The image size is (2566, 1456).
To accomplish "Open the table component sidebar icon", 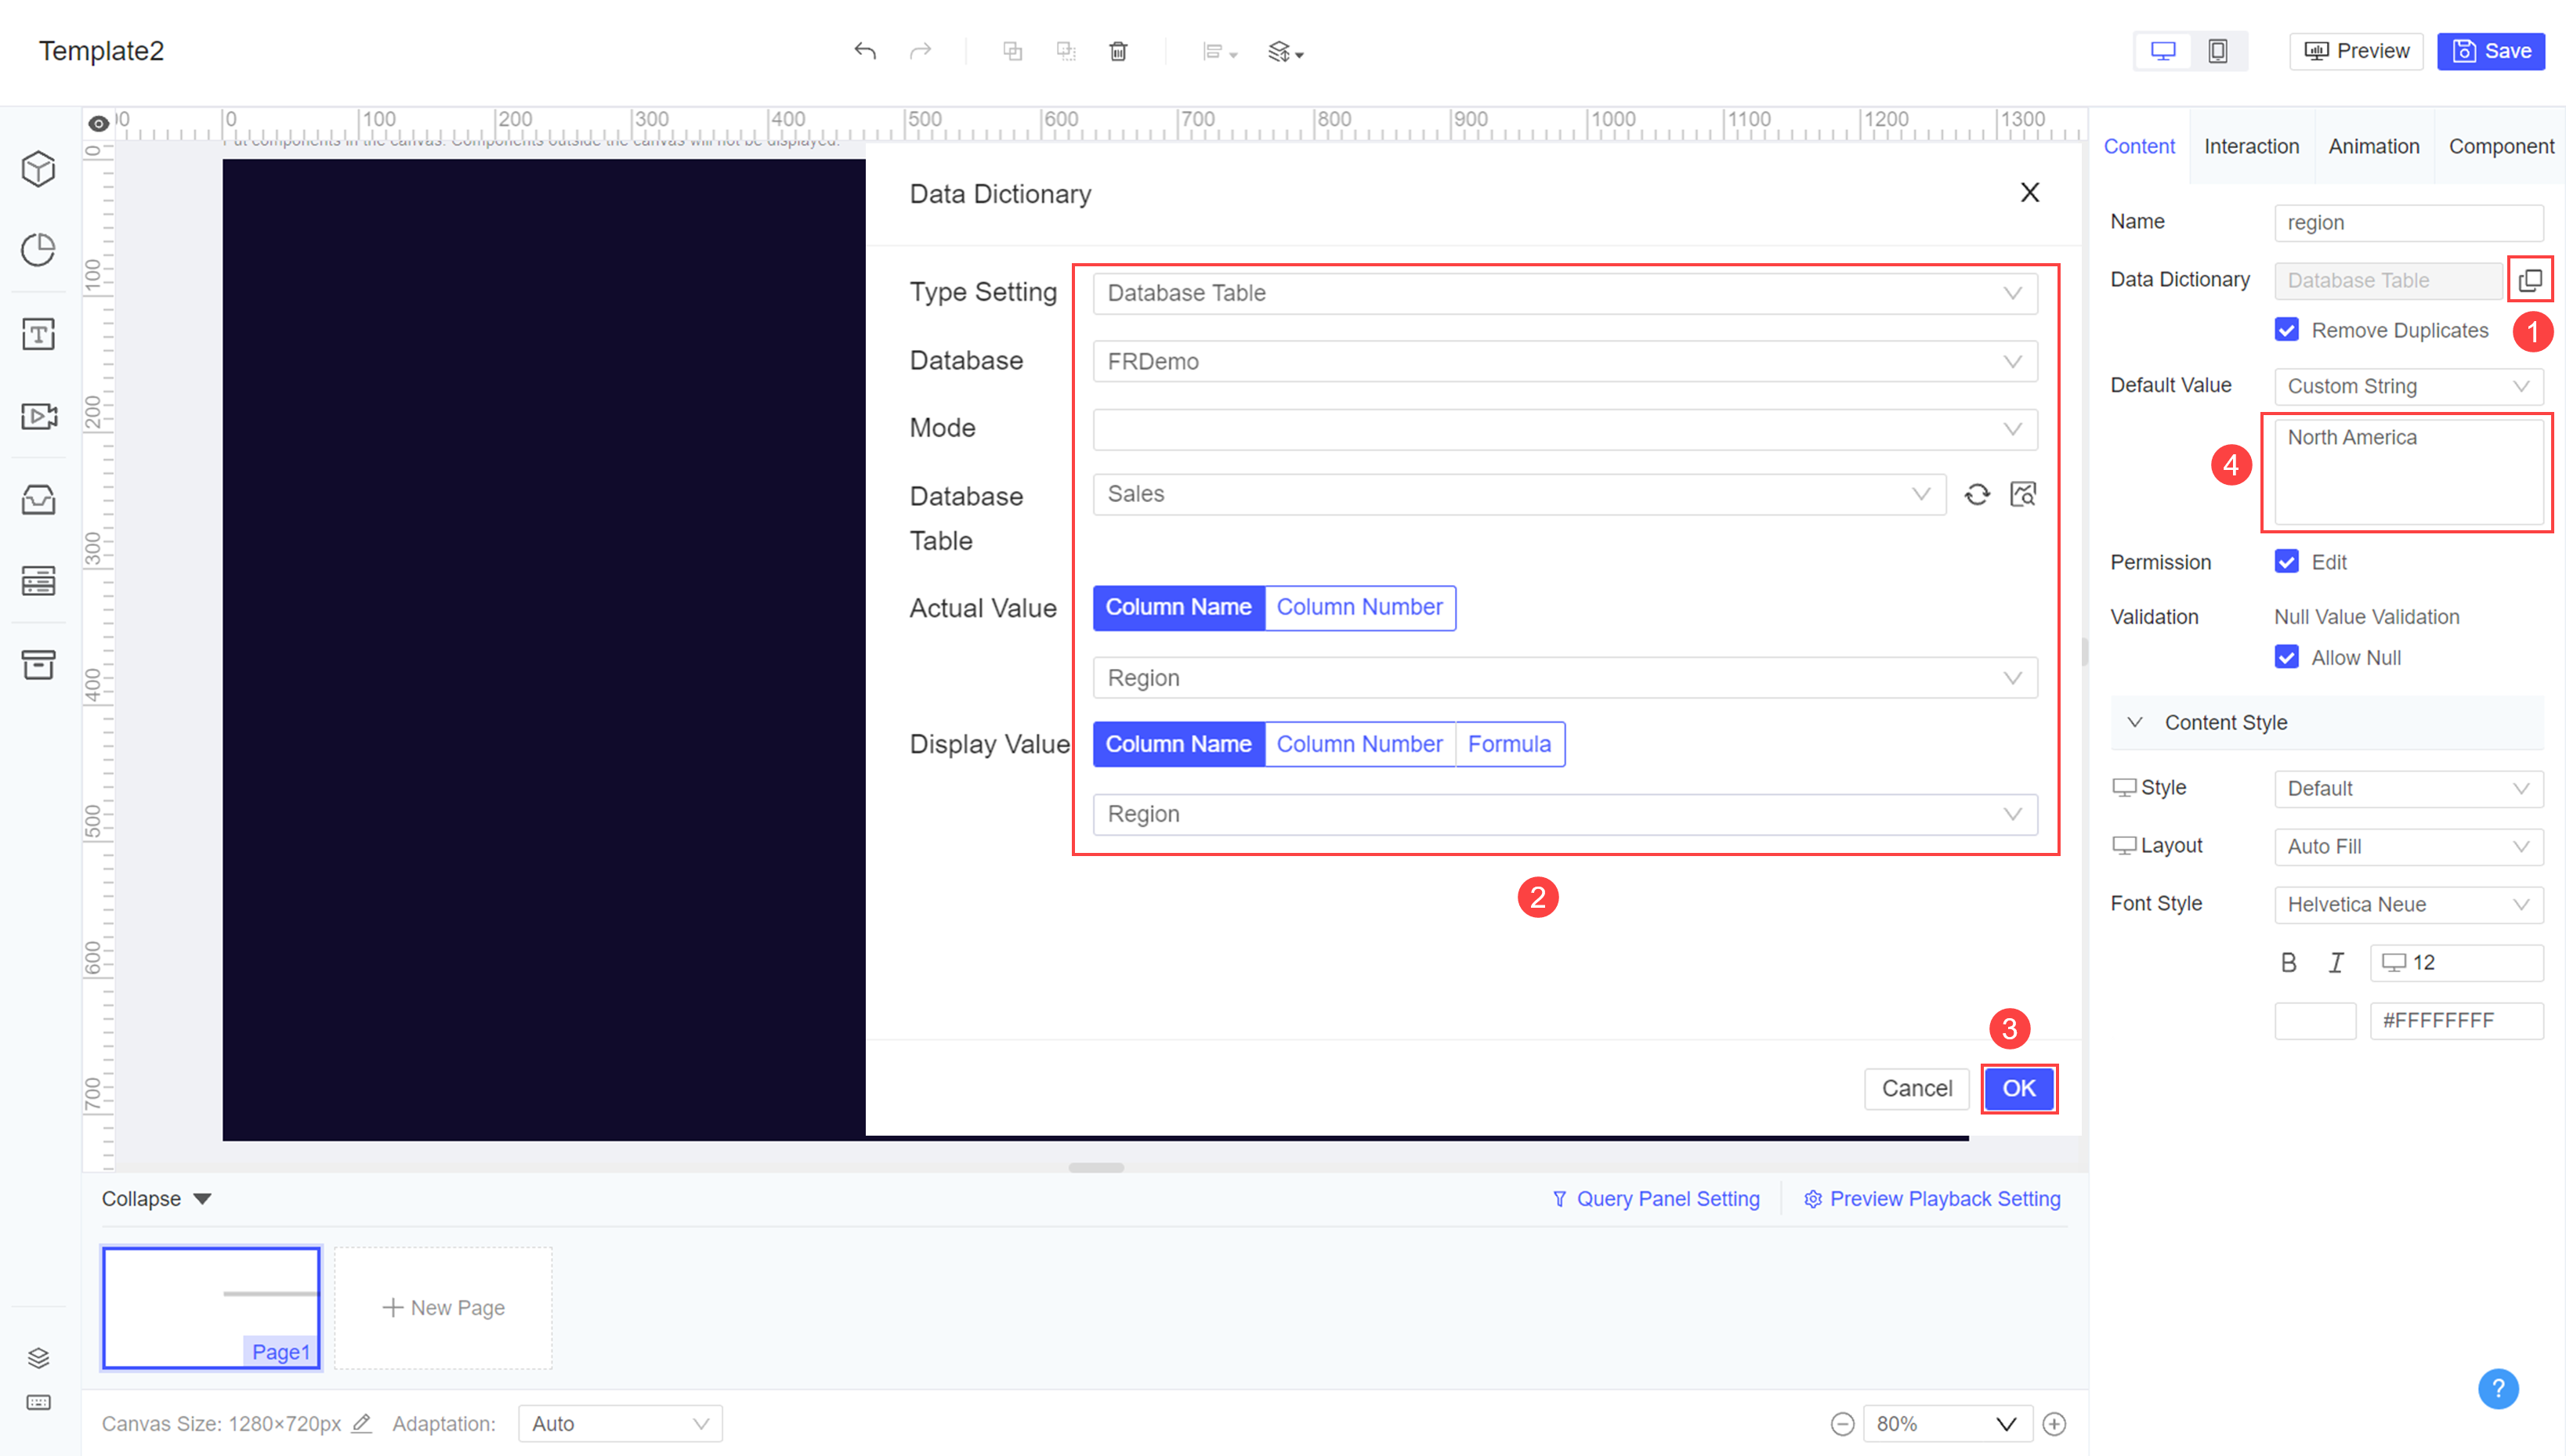I will click(x=38, y=581).
